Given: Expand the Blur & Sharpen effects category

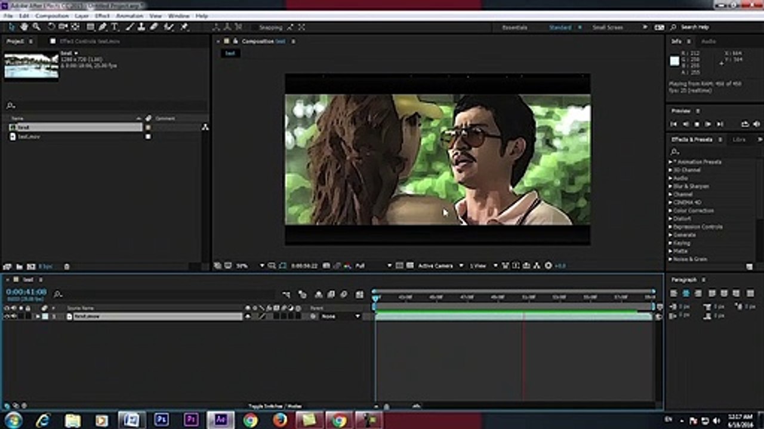Looking at the screenshot, I should tap(671, 186).
